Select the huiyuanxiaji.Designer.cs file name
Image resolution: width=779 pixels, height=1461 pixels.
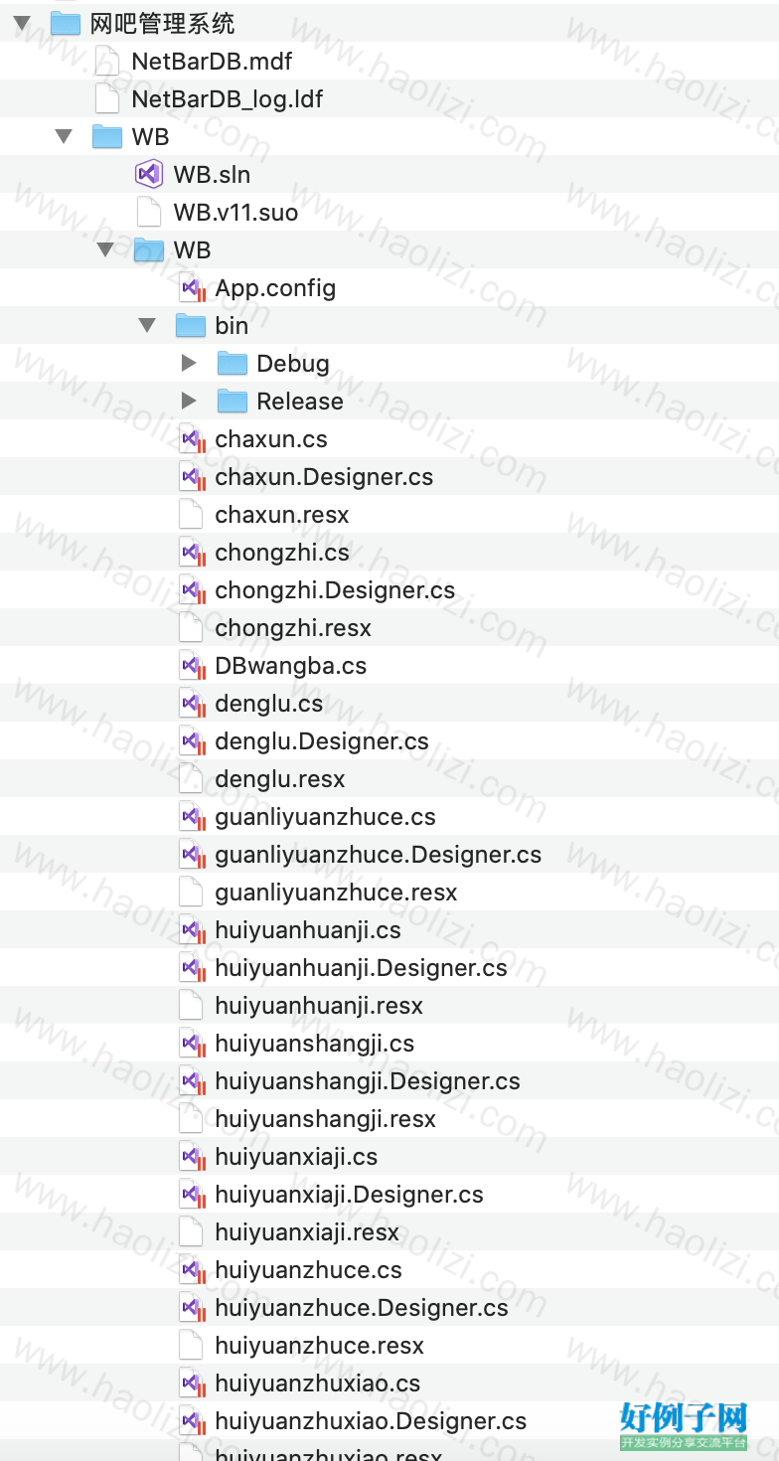(349, 1195)
